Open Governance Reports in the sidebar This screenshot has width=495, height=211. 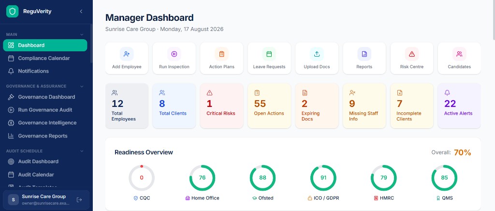45,136
